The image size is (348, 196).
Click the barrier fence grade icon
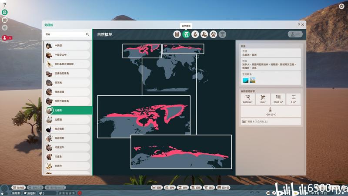click(x=244, y=122)
